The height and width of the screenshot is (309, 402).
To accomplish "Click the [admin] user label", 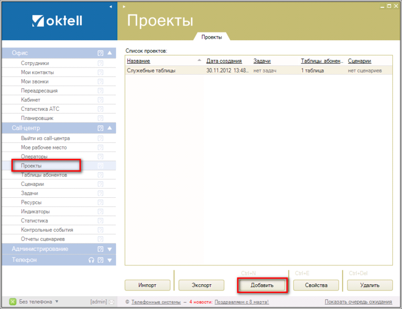I will tap(99, 302).
